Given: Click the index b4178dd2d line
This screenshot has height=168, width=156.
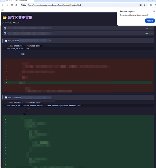Looking at the screenshot, I should coord(25,103).
